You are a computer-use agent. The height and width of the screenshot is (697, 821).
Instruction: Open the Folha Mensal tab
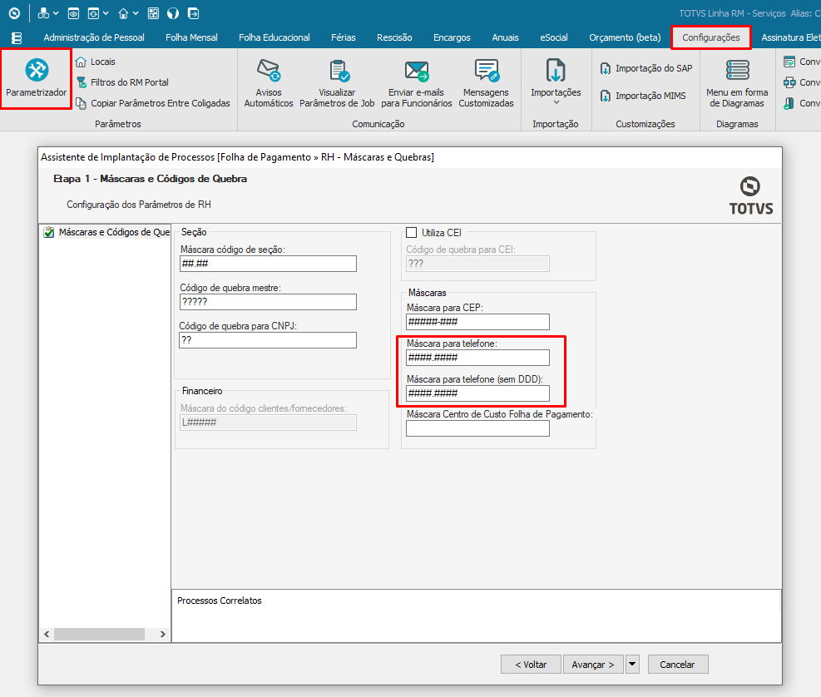coord(191,37)
